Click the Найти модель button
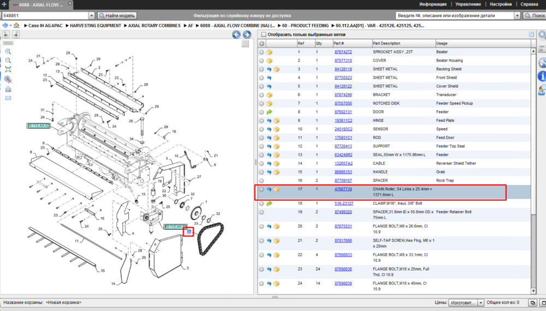Viewport: 546px width, 311px height. point(117,16)
